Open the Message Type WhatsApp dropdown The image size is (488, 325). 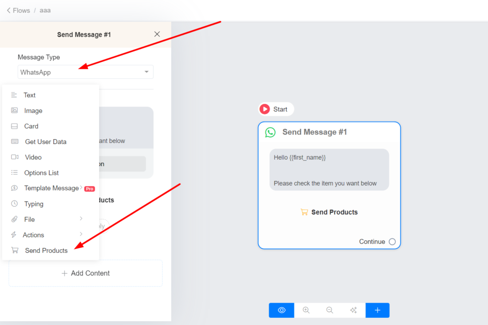click(x=85, y=72)
